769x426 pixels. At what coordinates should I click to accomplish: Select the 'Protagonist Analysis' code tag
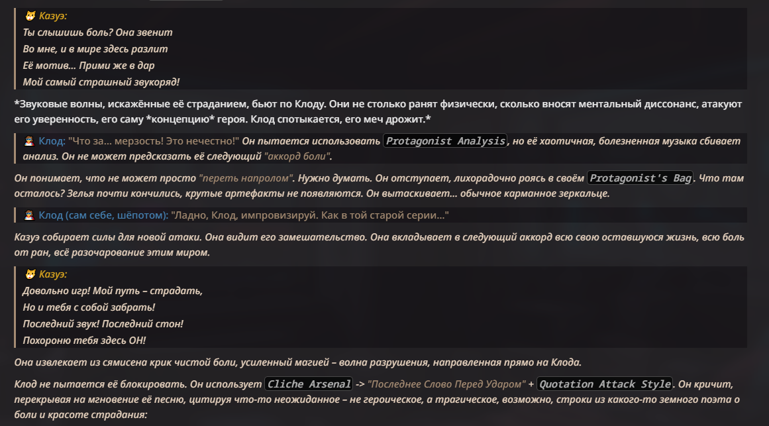click(445, 141)
